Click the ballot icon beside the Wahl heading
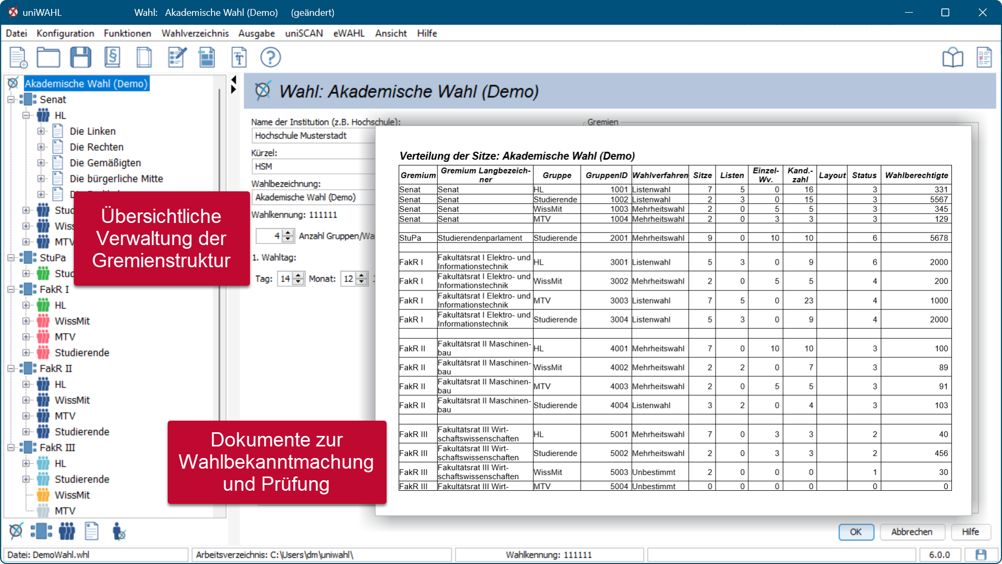This screenshot has width=1002, height=564. point(263,91)
